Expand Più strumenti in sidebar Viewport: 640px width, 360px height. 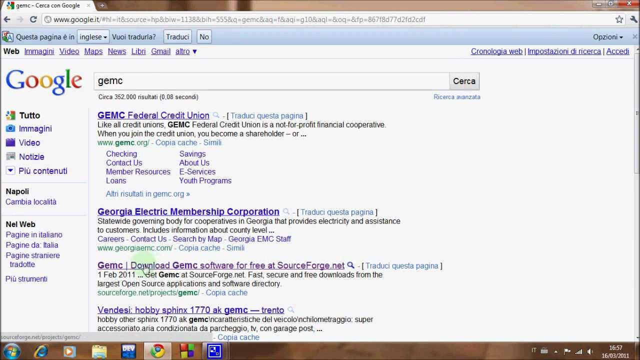26,279
